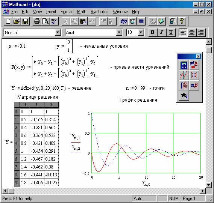
Task: Run the ABC spell check icon
Action: (54, 21)
